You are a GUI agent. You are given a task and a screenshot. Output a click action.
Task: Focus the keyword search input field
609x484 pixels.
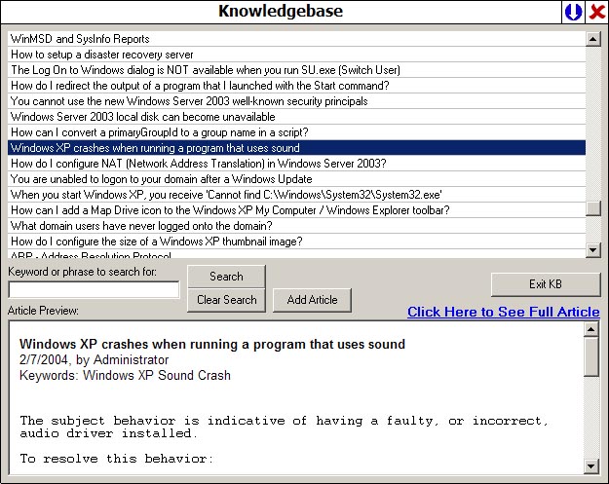tap(94, 290)
